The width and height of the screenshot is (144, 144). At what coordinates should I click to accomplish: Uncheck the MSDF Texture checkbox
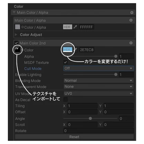point(65,62)
